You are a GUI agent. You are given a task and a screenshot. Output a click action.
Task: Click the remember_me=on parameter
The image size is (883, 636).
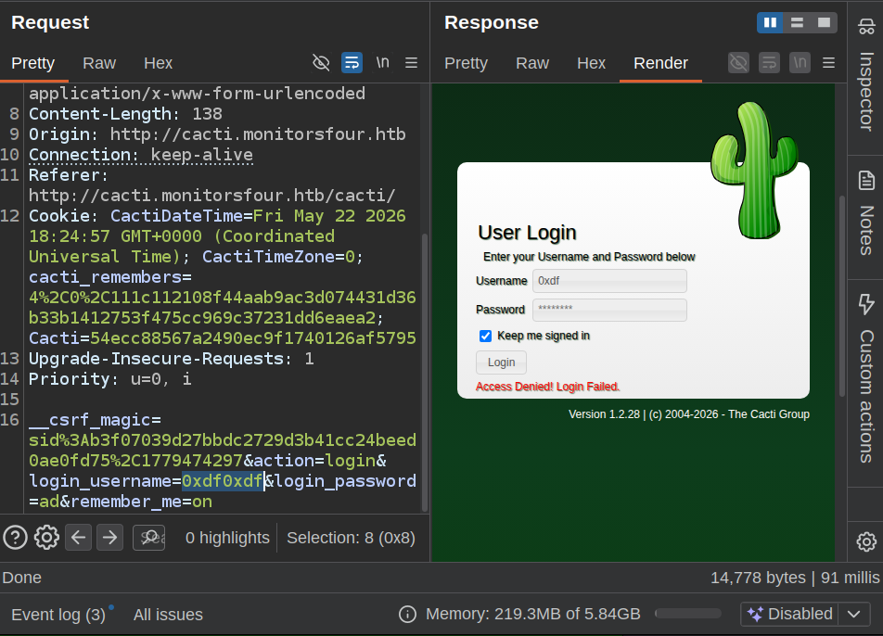pos(141,502)
